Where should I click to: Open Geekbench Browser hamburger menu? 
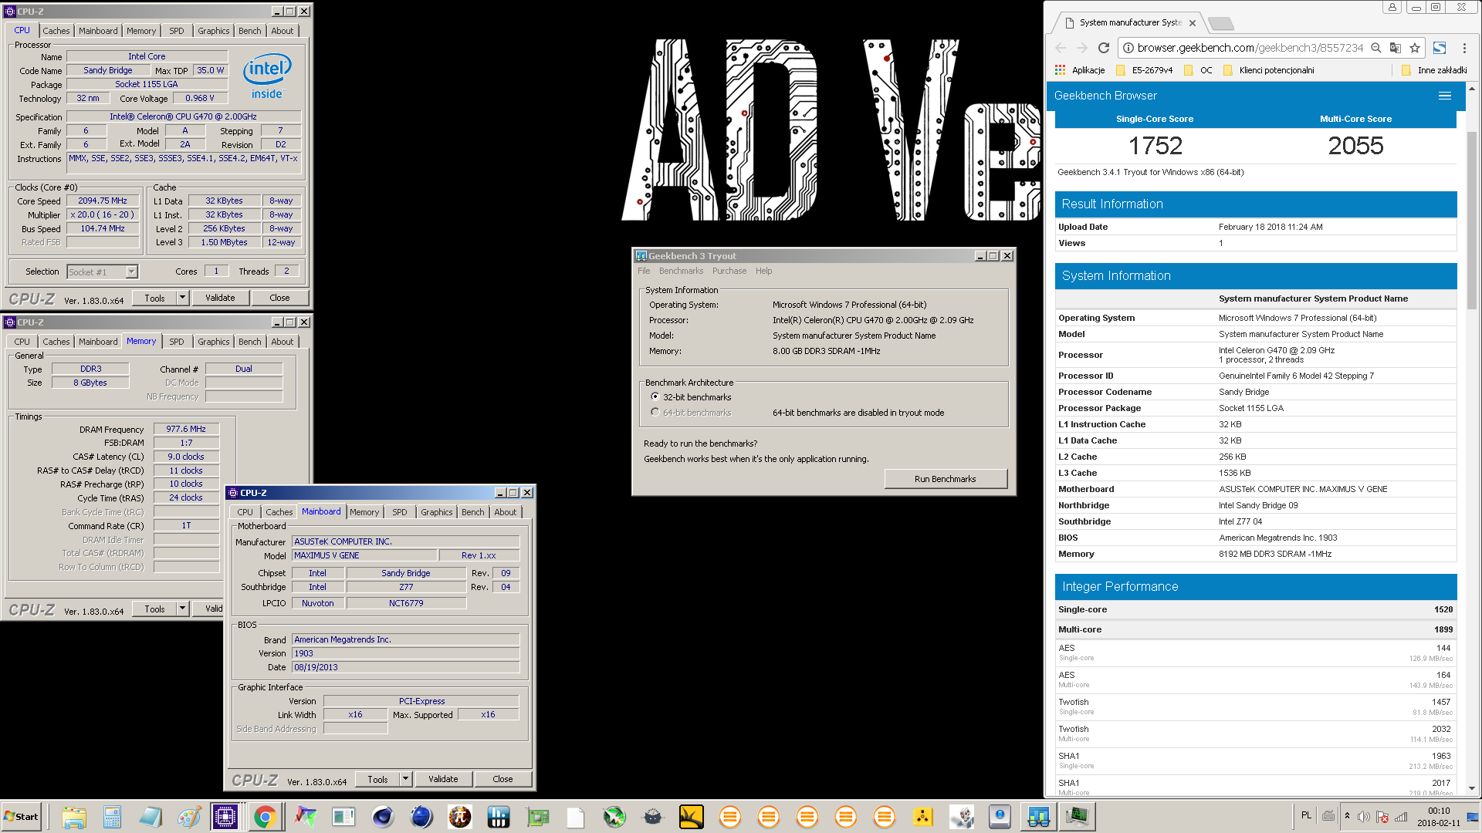(1445, 96)
